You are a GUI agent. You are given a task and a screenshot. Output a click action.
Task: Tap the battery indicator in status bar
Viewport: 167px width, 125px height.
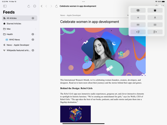click(163, 2)
